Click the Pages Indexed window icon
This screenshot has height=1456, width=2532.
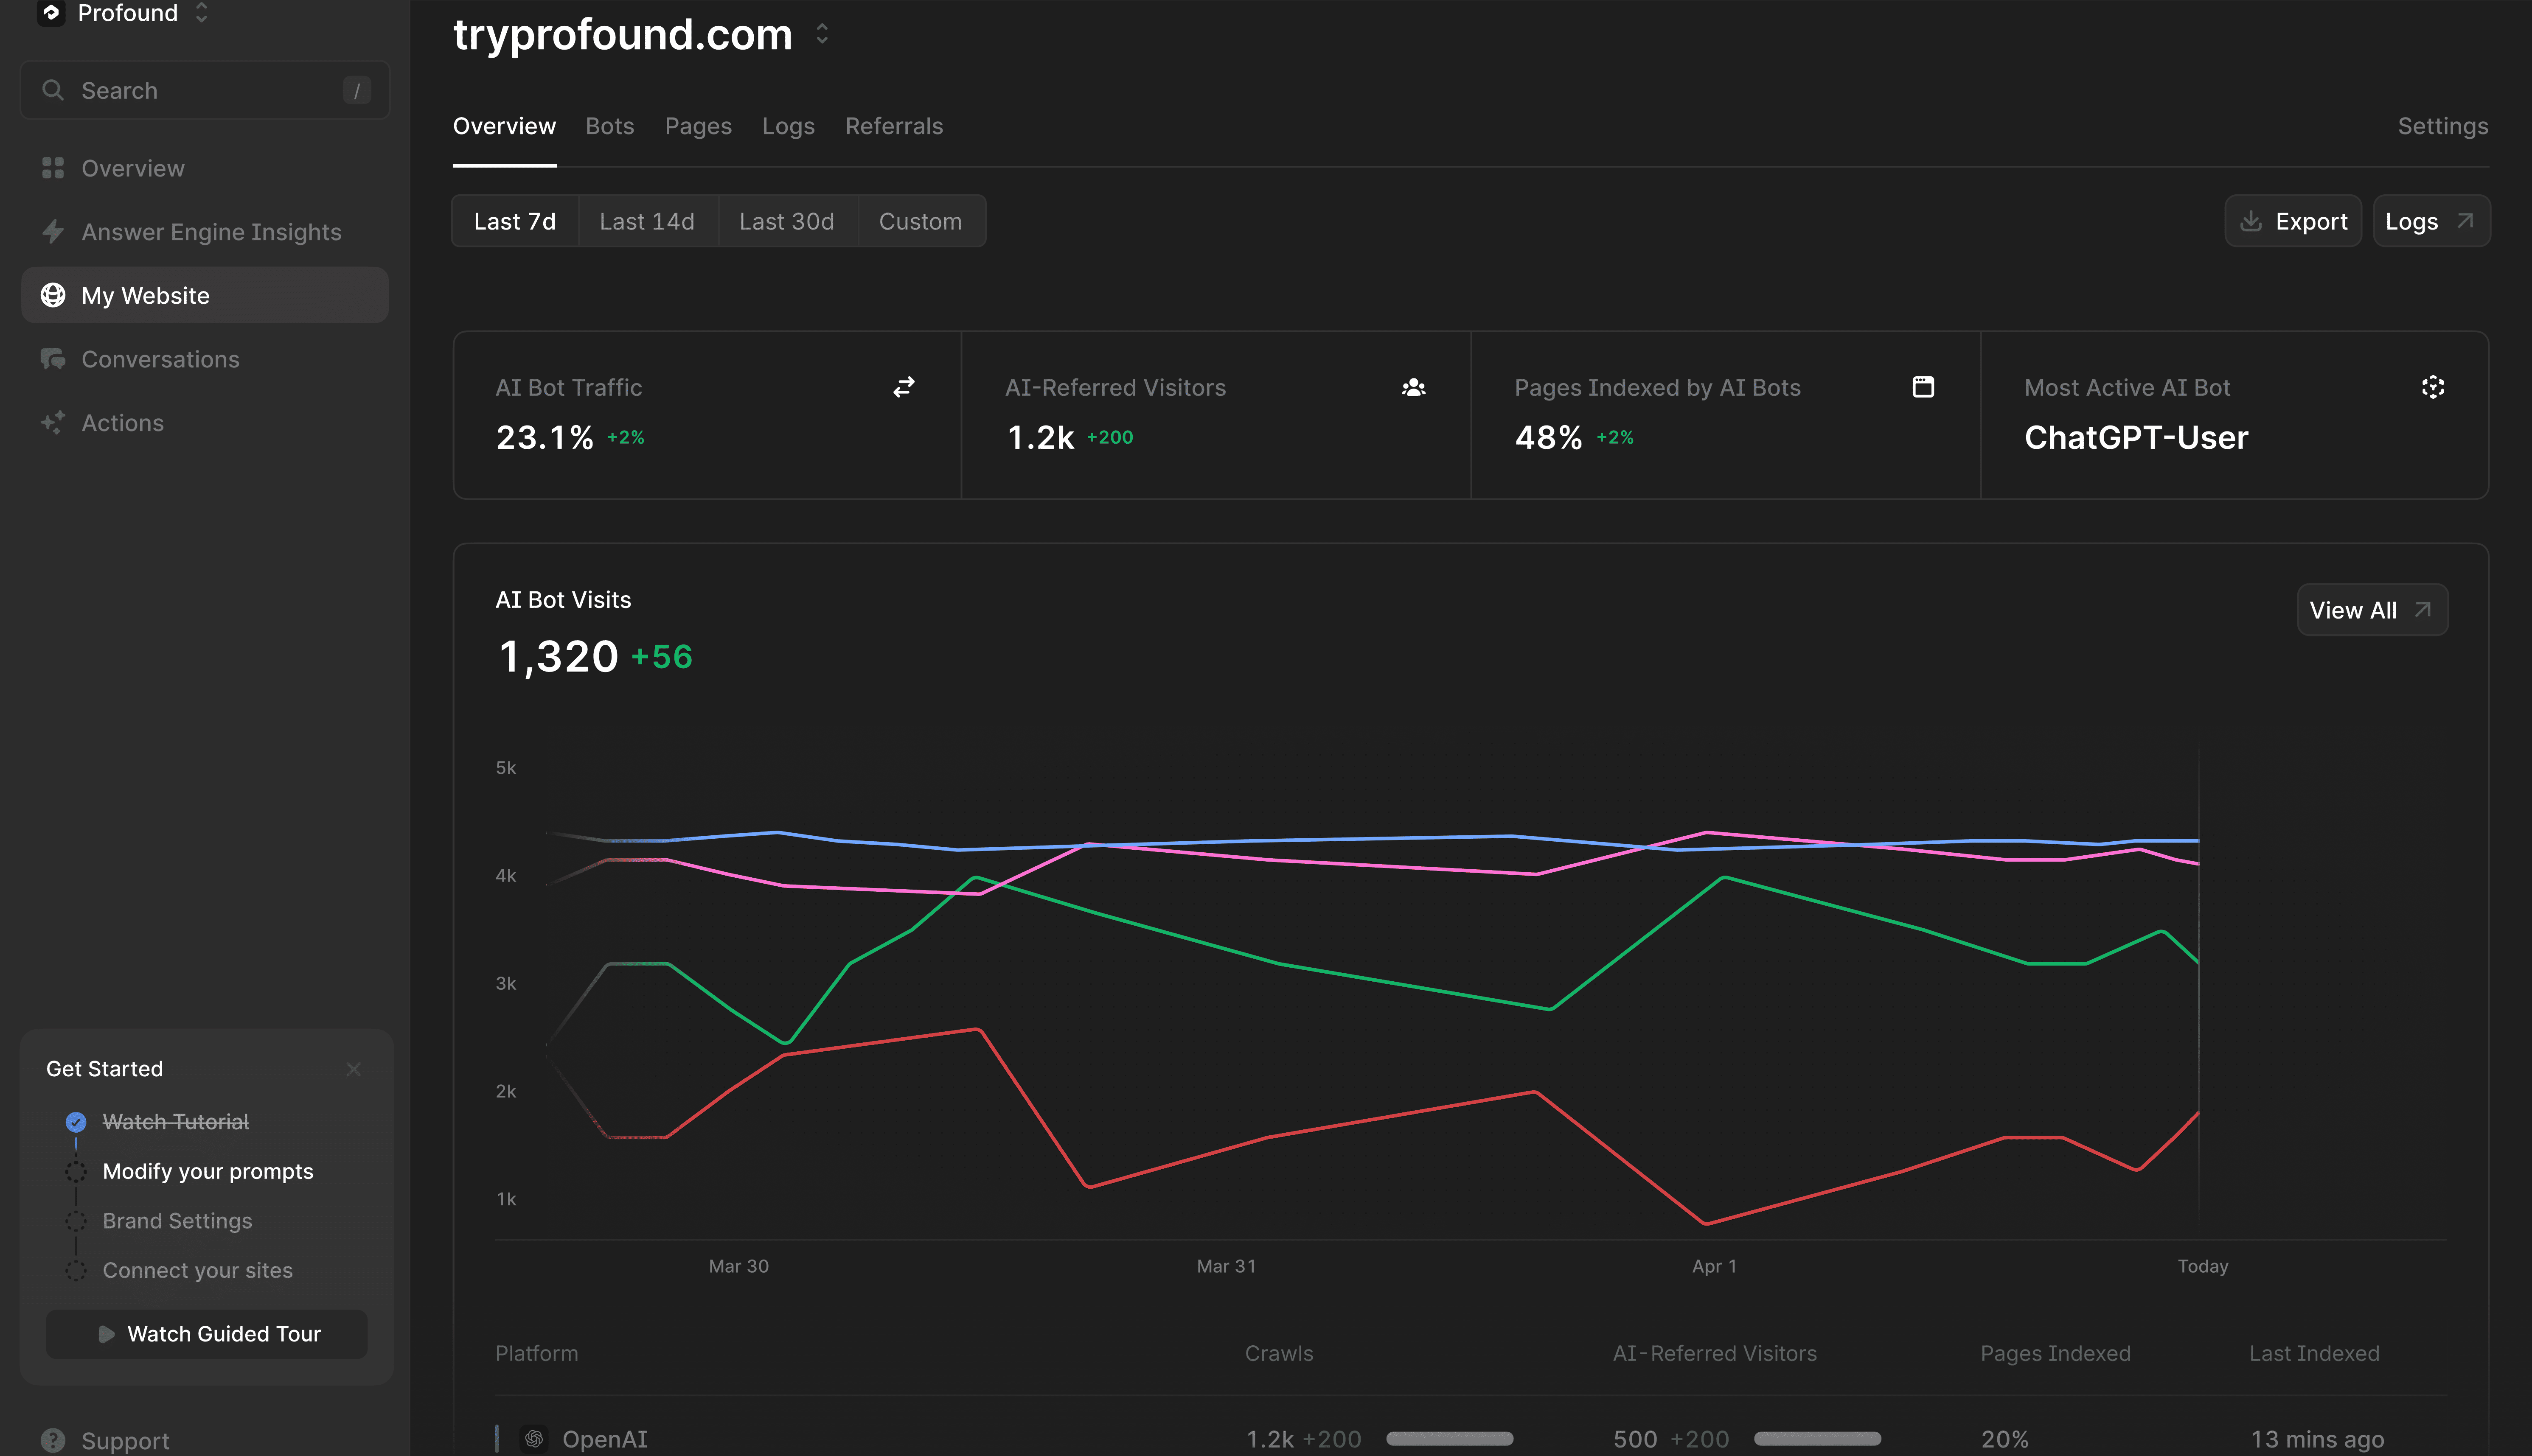(x=1923, y=387)
